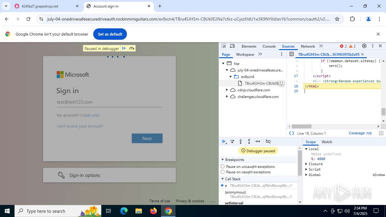
Task: Expand challenges.cloudflare.com tree node
Action: 227,96
